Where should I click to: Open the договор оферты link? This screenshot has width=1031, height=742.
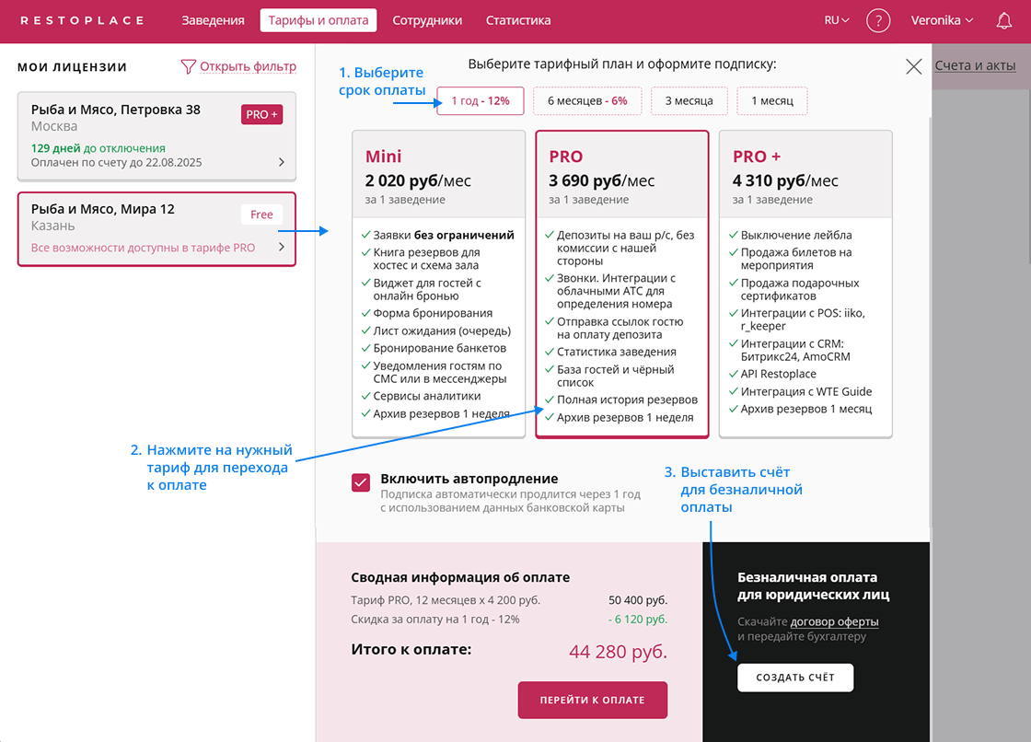point(834,621)
